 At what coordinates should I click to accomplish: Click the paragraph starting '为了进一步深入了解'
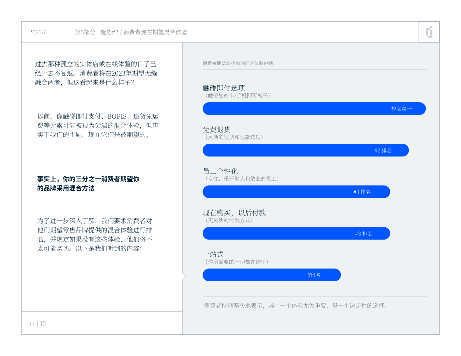[95, 235]
